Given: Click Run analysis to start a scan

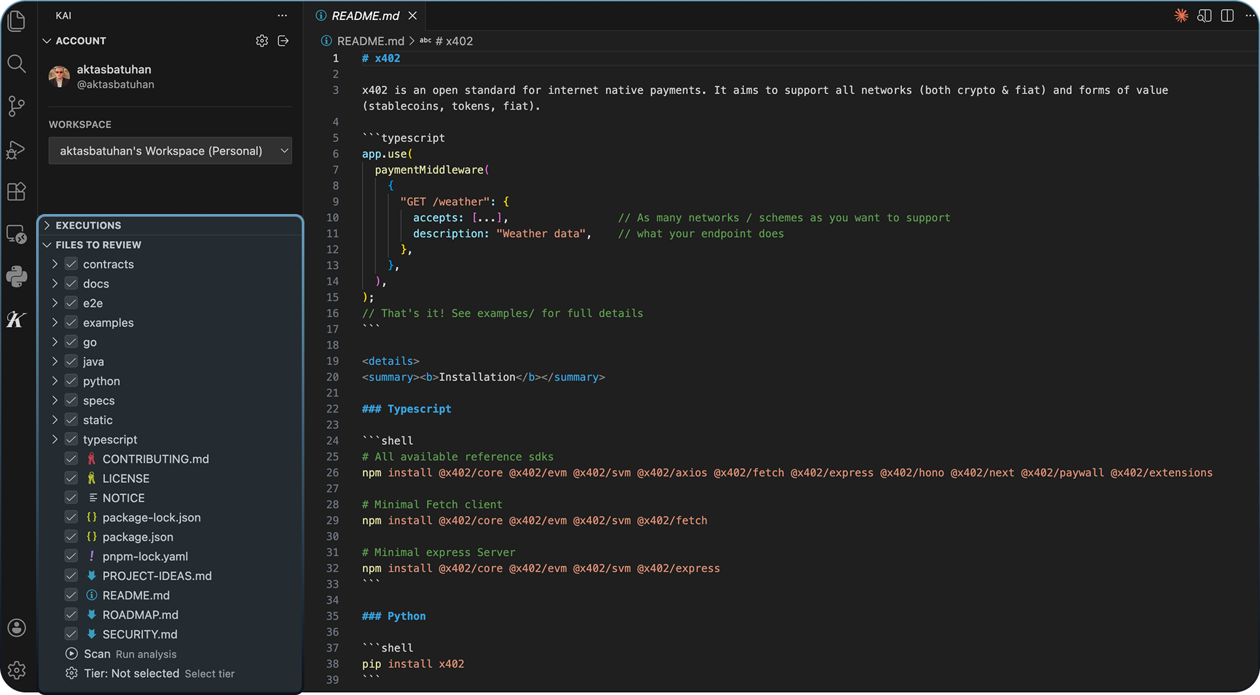Looking at the screenshot, I should pos(146,654).
